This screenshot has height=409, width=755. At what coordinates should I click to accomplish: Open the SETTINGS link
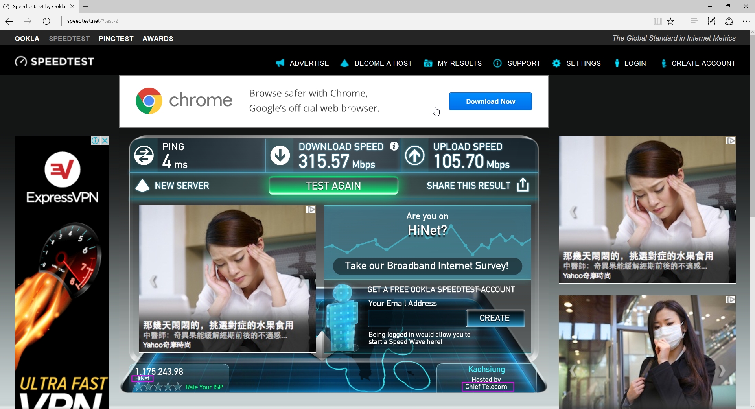584,63
